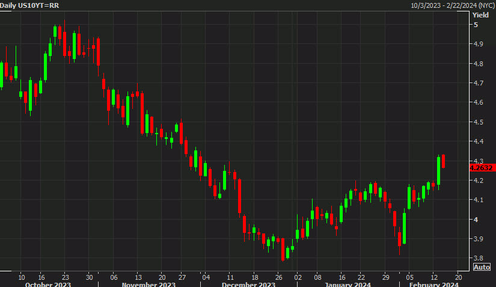
Task: Click the December 2023 month label
Action: [249, 284]
